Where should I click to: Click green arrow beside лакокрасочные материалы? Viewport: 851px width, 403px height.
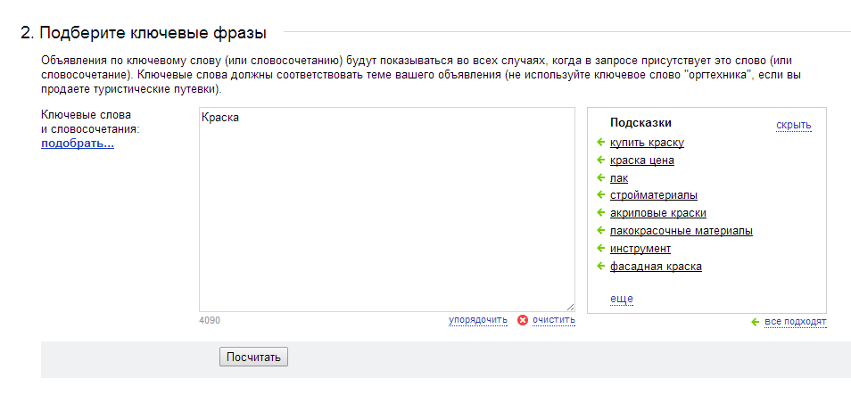(601, 231)
